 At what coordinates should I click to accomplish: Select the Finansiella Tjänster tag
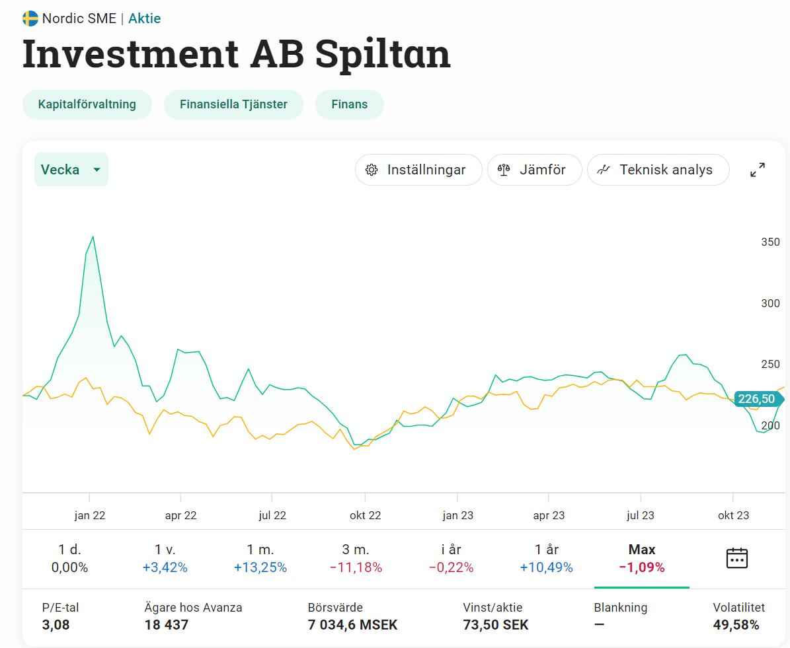point(233,104)
